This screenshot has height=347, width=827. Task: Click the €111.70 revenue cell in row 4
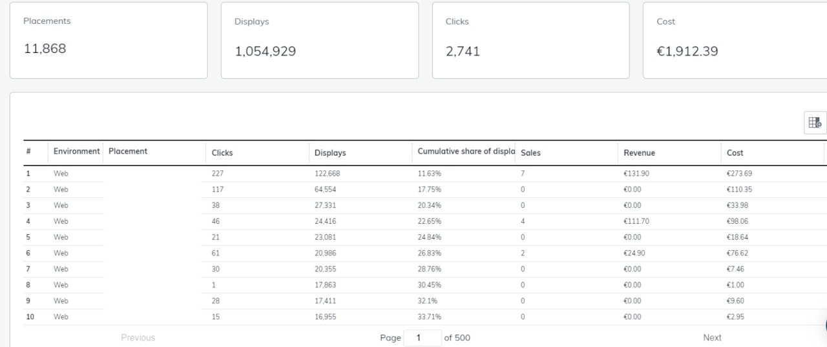point(636,221)
